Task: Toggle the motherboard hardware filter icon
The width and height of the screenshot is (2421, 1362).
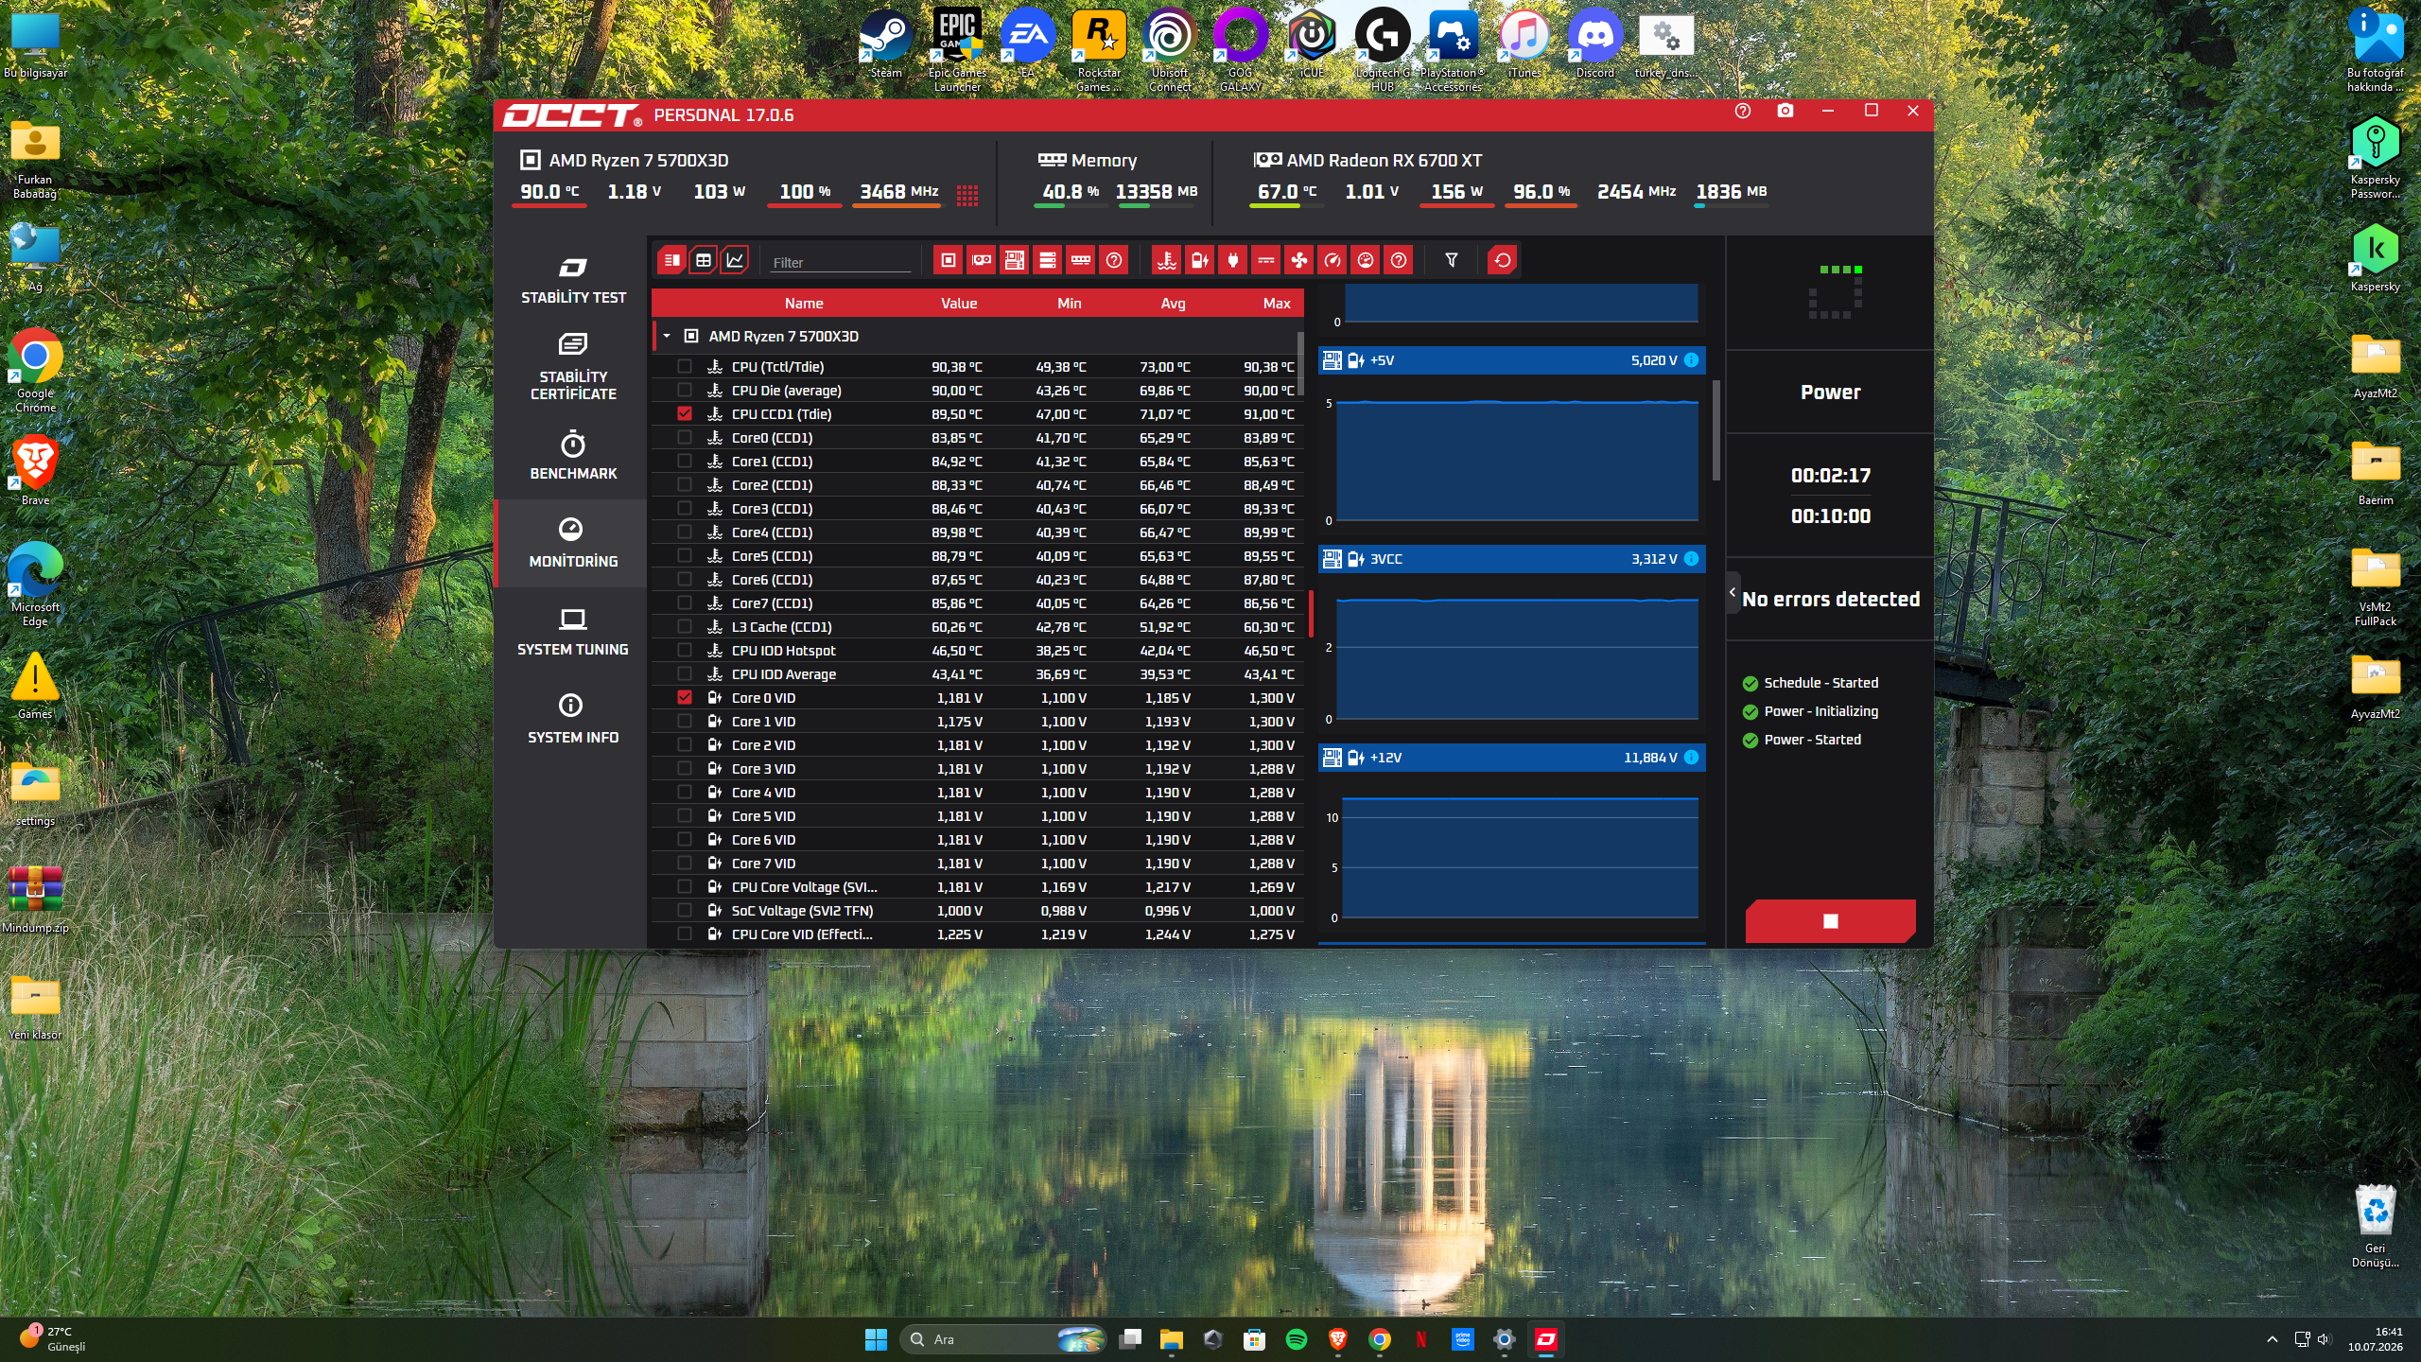Action: 1015,260
